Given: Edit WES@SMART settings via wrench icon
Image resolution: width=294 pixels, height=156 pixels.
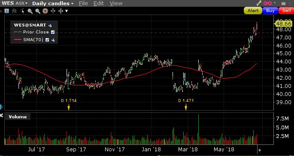Looking at the screenshot, I should point(50,25).
